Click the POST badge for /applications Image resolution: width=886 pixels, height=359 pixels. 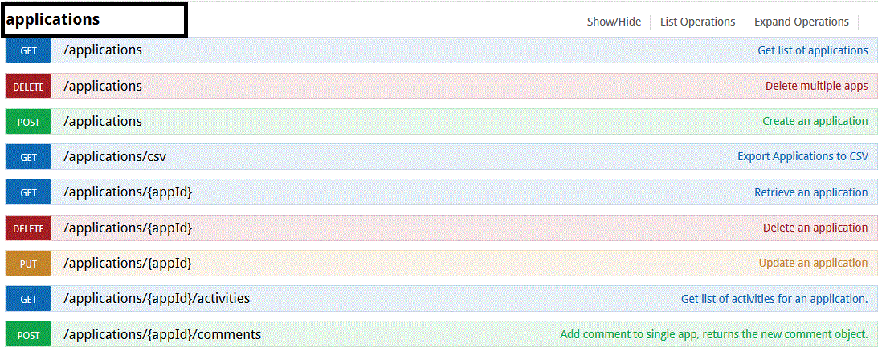point(28,122)
